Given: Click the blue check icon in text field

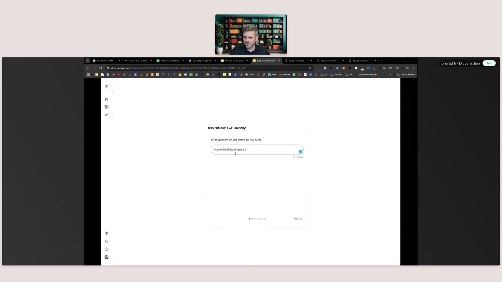Looking at the screenshot, I should [x=300, y=152].
